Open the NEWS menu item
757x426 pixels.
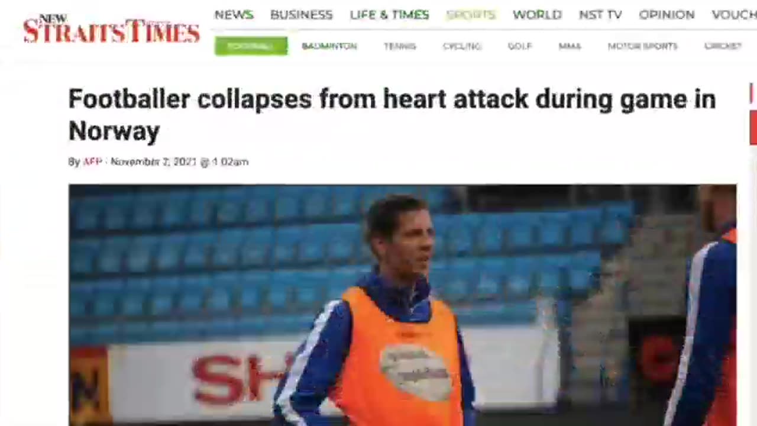pyautogui.click(x=234, y=15)
